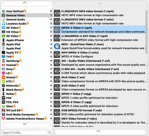
Task: Click the lock badge on SamSung
Action: pos(20,60)
